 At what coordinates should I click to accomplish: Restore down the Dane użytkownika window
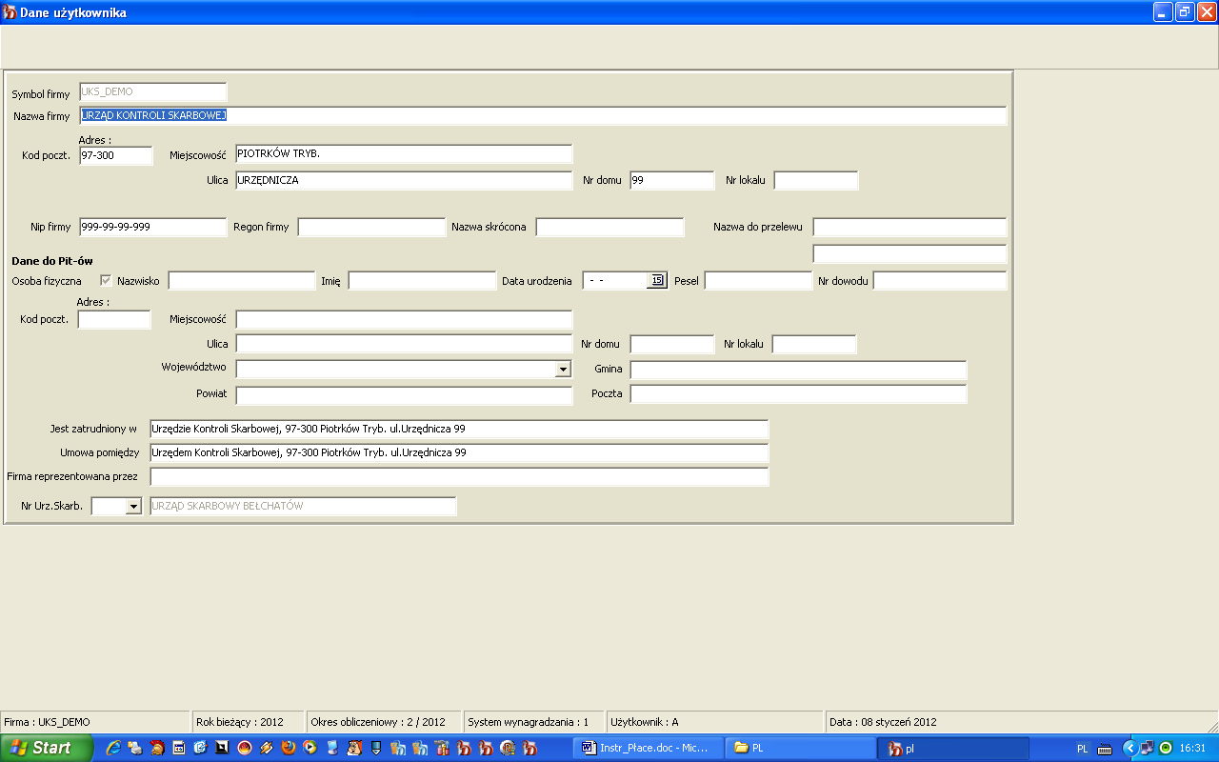[1185, 12]
